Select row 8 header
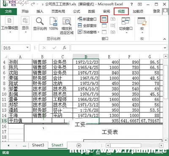Viewport: 169px width, 156px height. [x=4, y=83]
